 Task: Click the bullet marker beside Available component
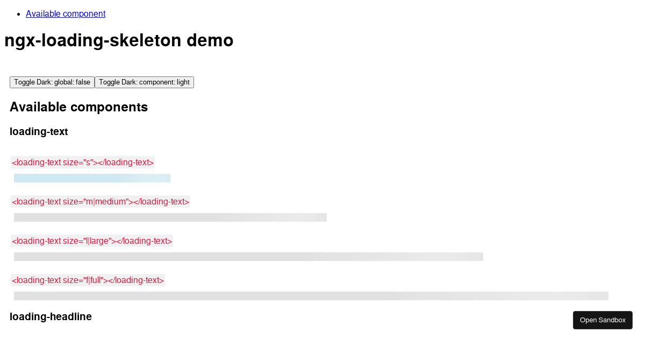tap(19, 14)
